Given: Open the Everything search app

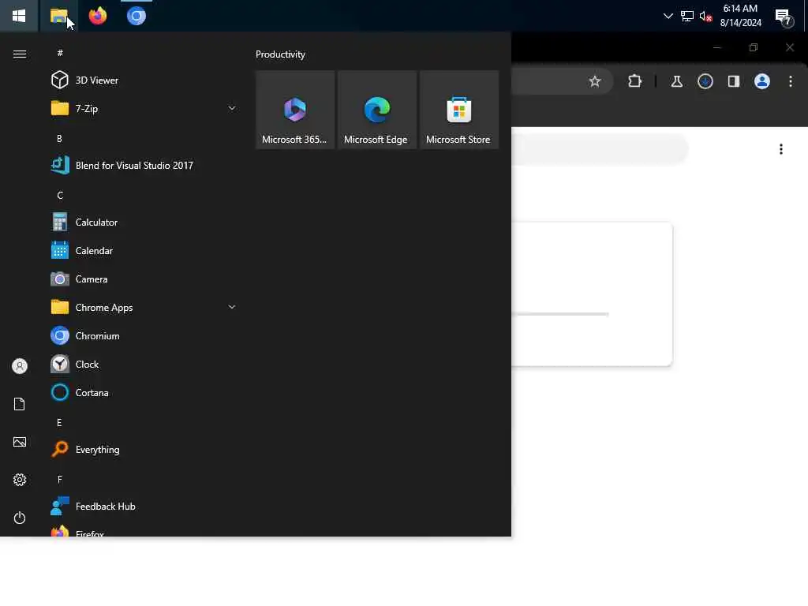Looking at the screenshot, I should [x=144, y=449].
